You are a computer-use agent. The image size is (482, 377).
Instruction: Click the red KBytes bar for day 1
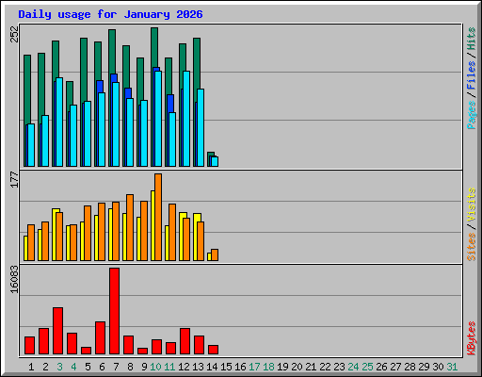30,346
